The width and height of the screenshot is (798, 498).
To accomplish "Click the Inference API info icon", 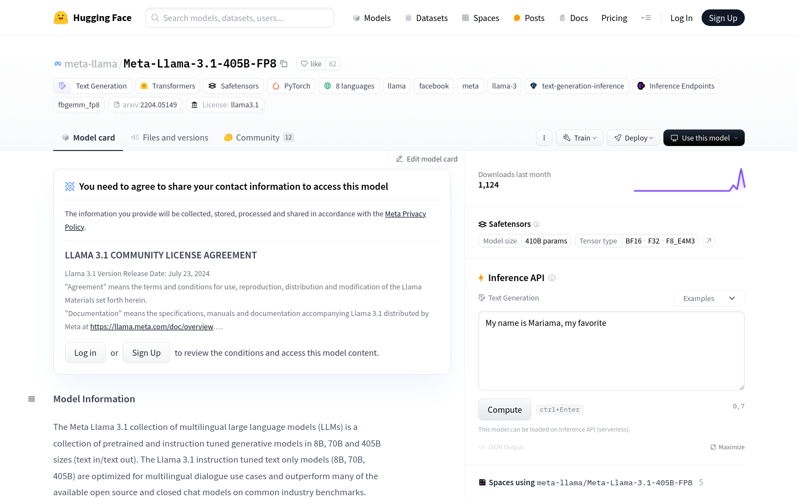I will pos(552,278).
